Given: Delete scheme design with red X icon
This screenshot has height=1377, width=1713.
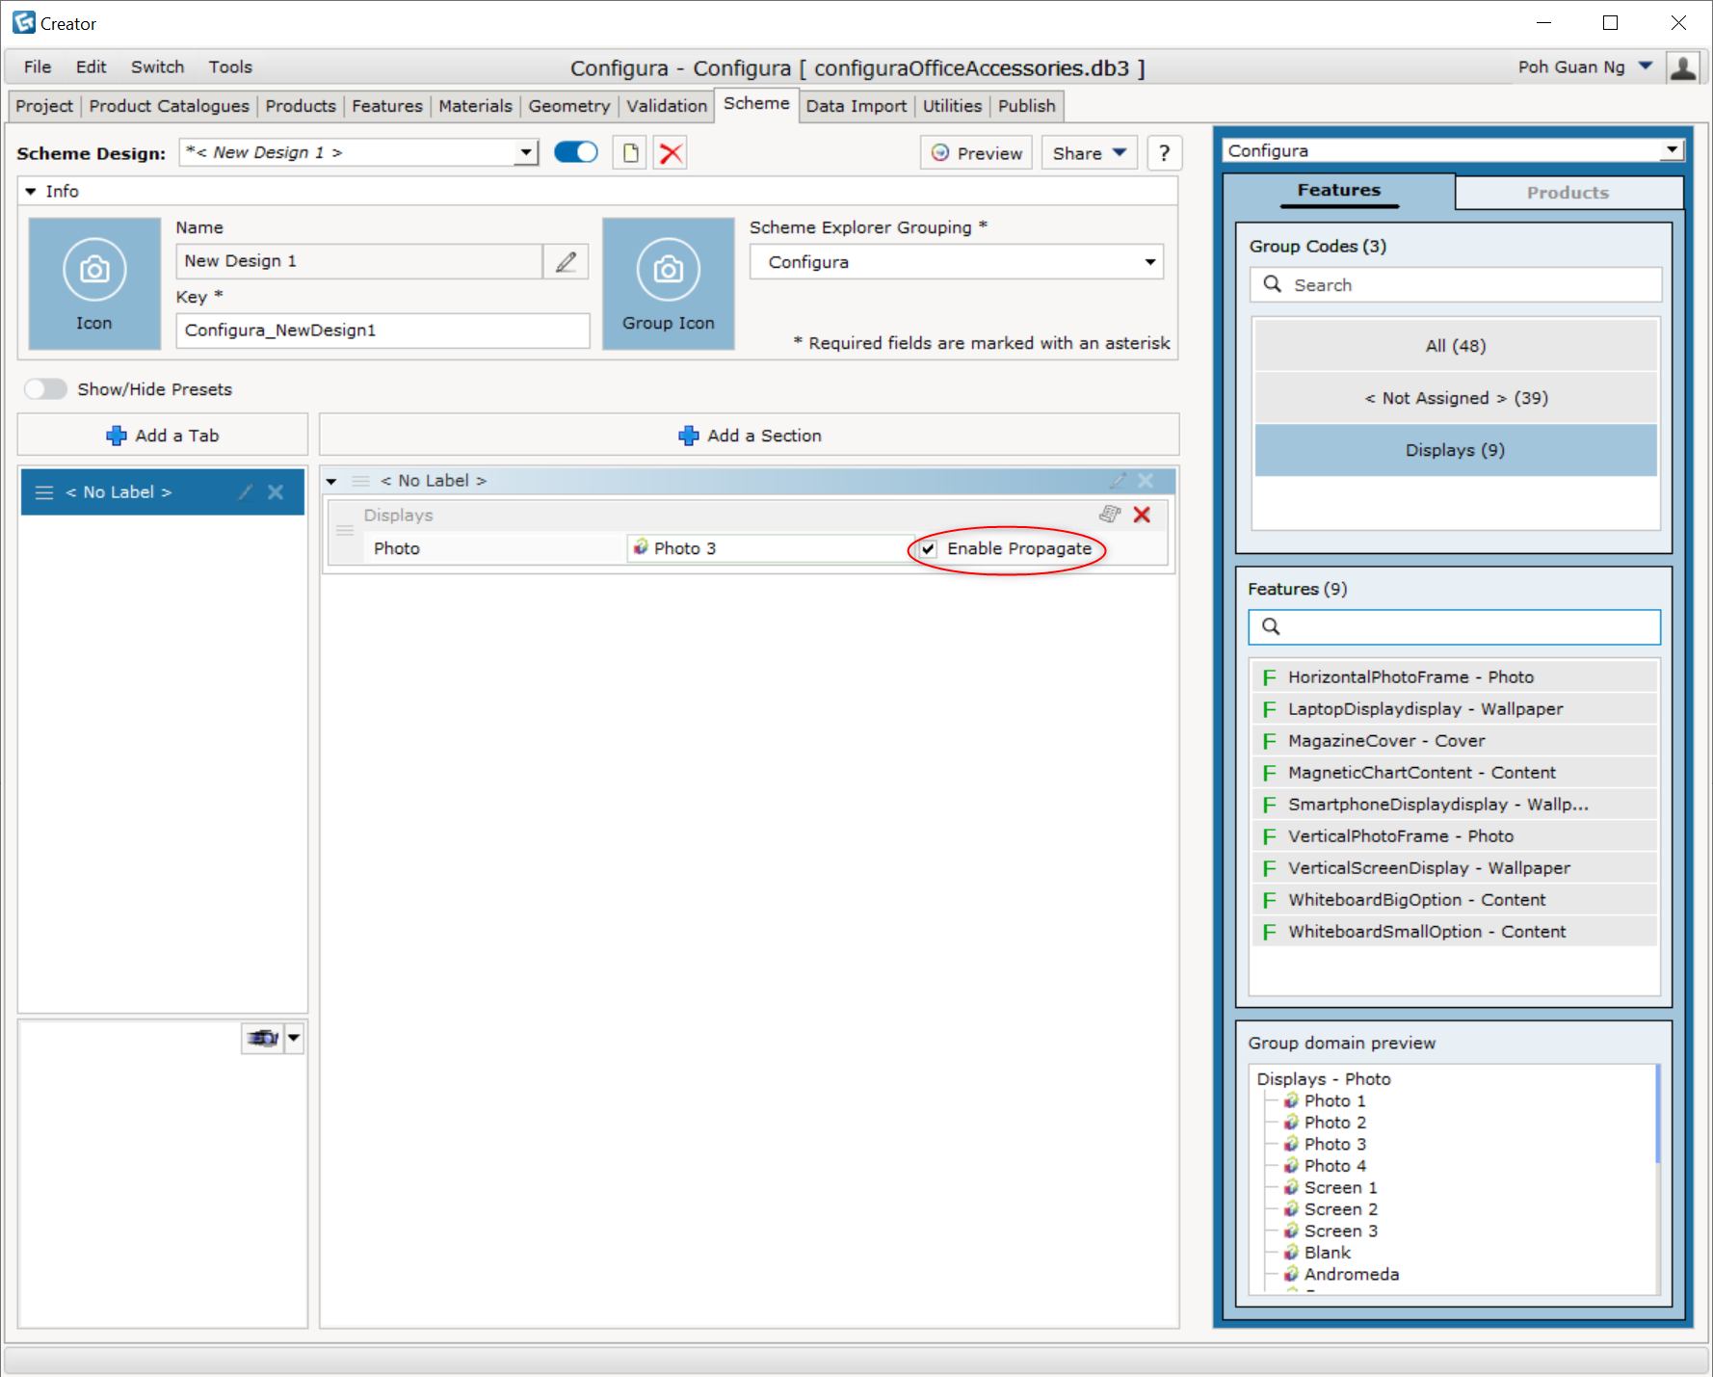Looking at the screenshot, I should (671, 153).
